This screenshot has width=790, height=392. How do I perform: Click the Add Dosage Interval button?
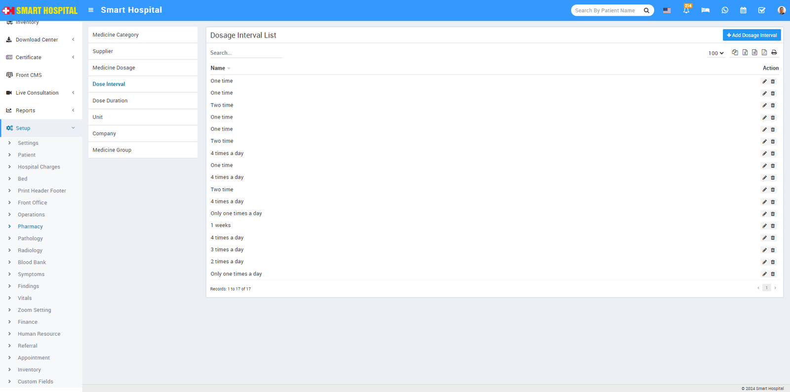[751, 35]
